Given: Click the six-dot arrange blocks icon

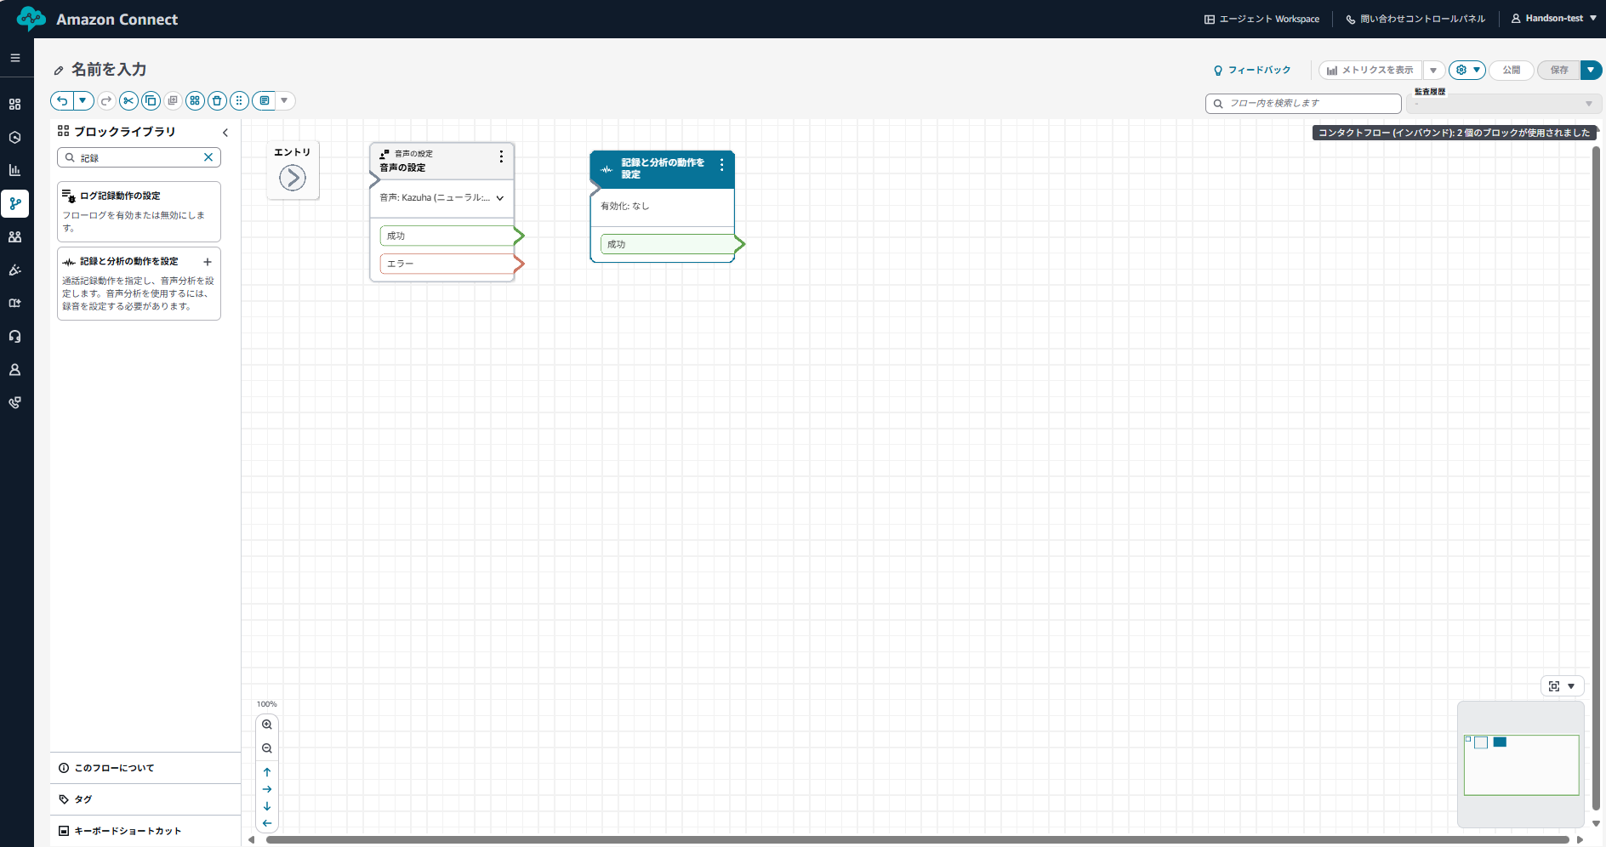Looking at the screenshot, I should pos(239,100).
